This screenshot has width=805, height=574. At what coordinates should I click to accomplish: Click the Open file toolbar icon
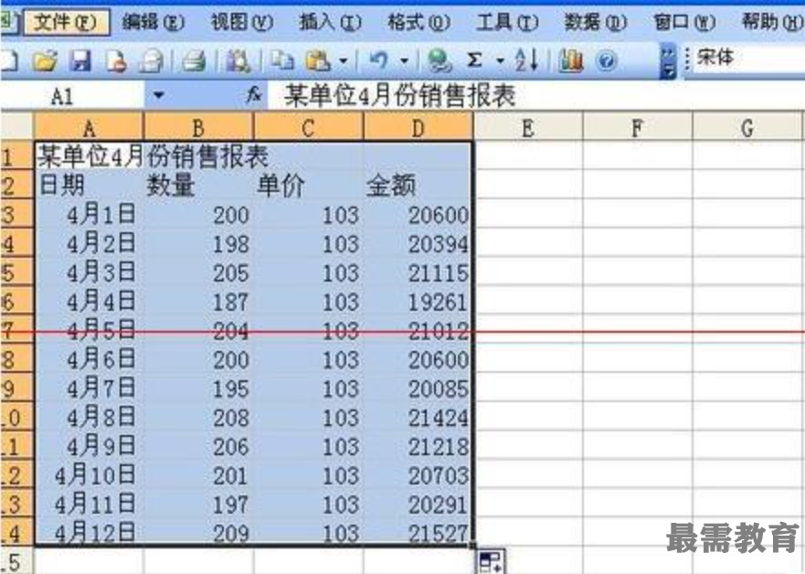45,61
